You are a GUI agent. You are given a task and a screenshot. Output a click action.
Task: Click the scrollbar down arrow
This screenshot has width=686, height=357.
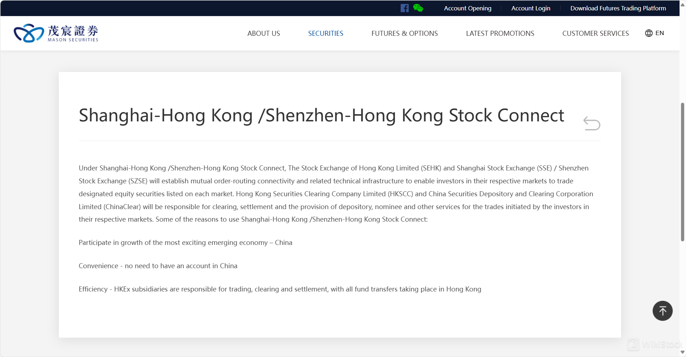(x=682, y=352)
